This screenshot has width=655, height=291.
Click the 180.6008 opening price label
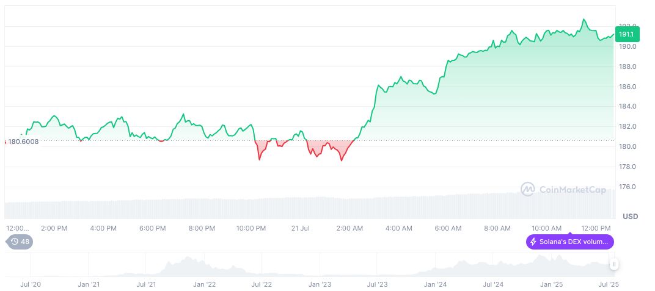[x=23, y=142]
